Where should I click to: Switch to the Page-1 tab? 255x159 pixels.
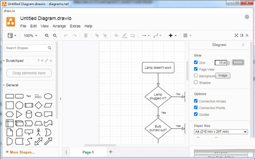[88, 152]
